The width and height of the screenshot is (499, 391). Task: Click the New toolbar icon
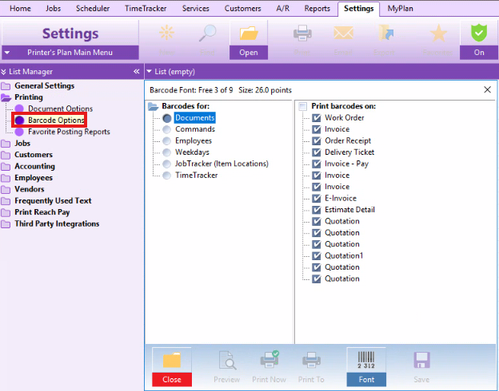(x=167, y=33)
